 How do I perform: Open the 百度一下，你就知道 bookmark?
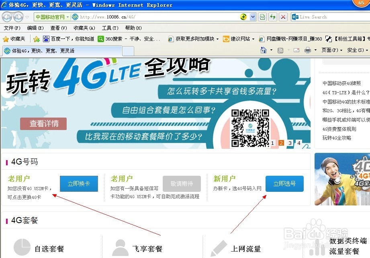coord(68,39)
